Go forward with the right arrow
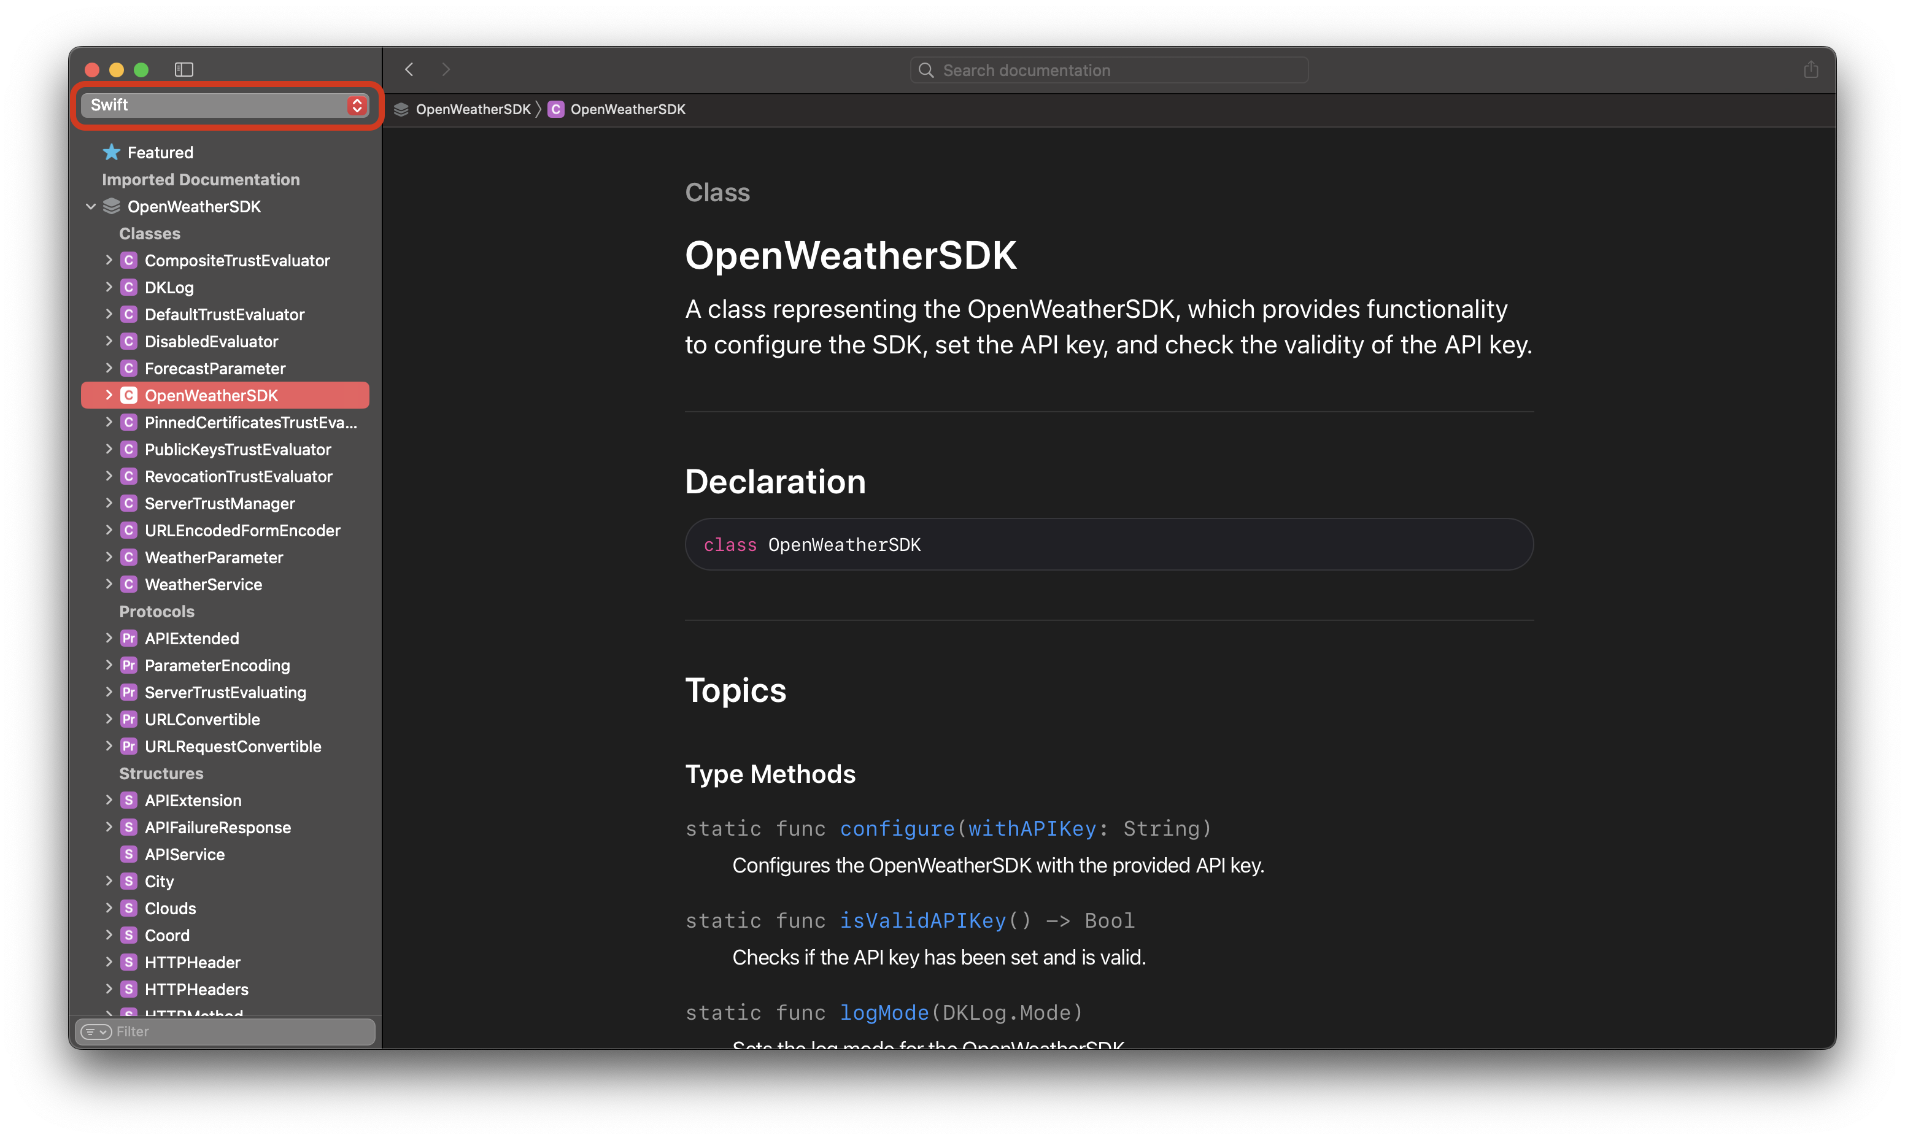Screen dimensions: 1905x1140 [446, 70]
